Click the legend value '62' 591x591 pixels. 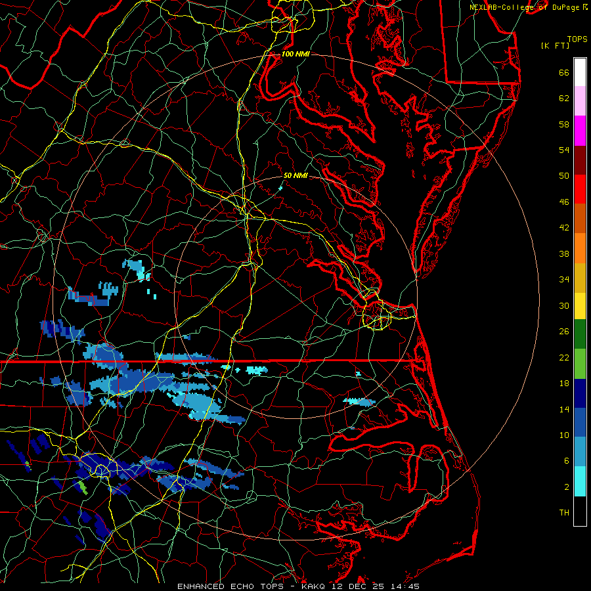[564, 98]
